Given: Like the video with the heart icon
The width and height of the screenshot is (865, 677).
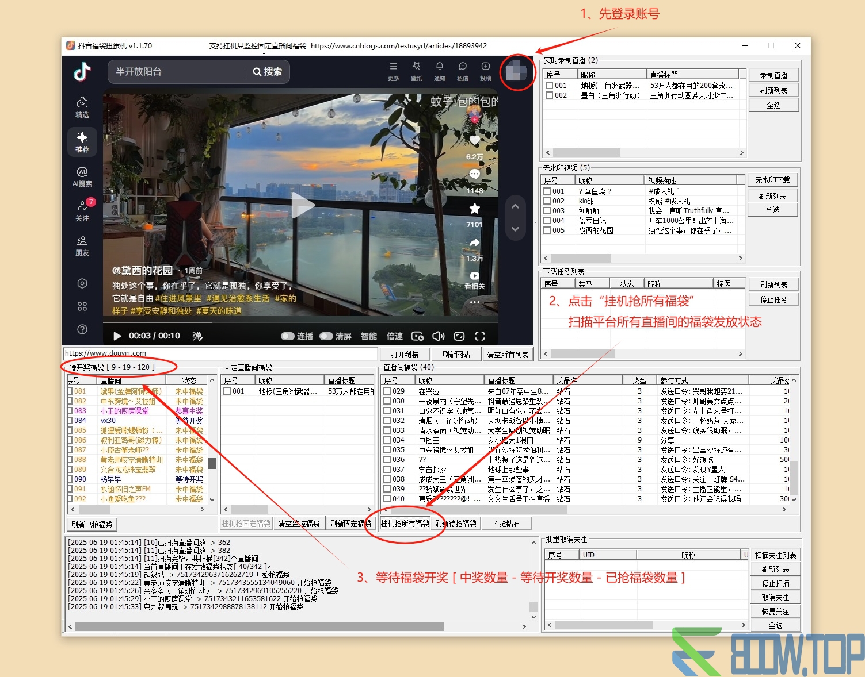Looking at the screenshot, I should click(475, 140).
